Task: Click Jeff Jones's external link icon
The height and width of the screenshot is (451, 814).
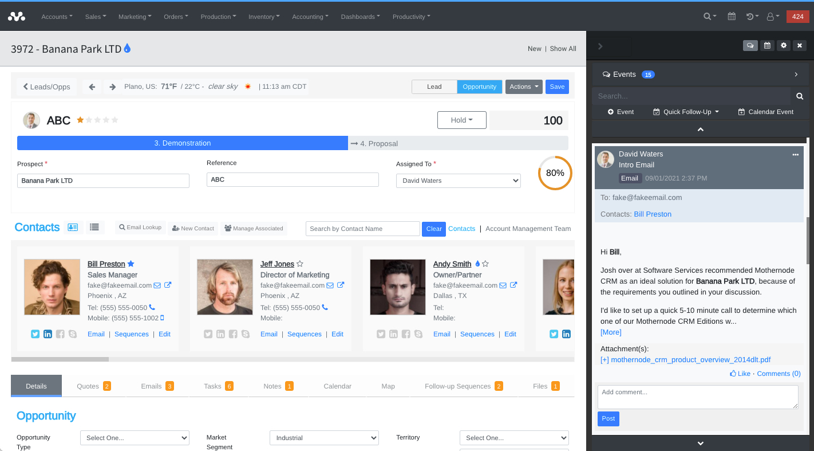Action: click(x=341, y=285)
